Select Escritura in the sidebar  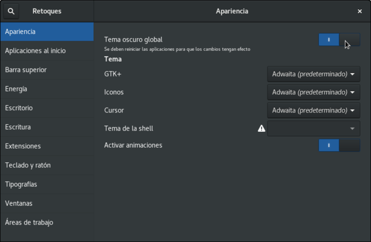pyautogui.click(x=47, y=127)
